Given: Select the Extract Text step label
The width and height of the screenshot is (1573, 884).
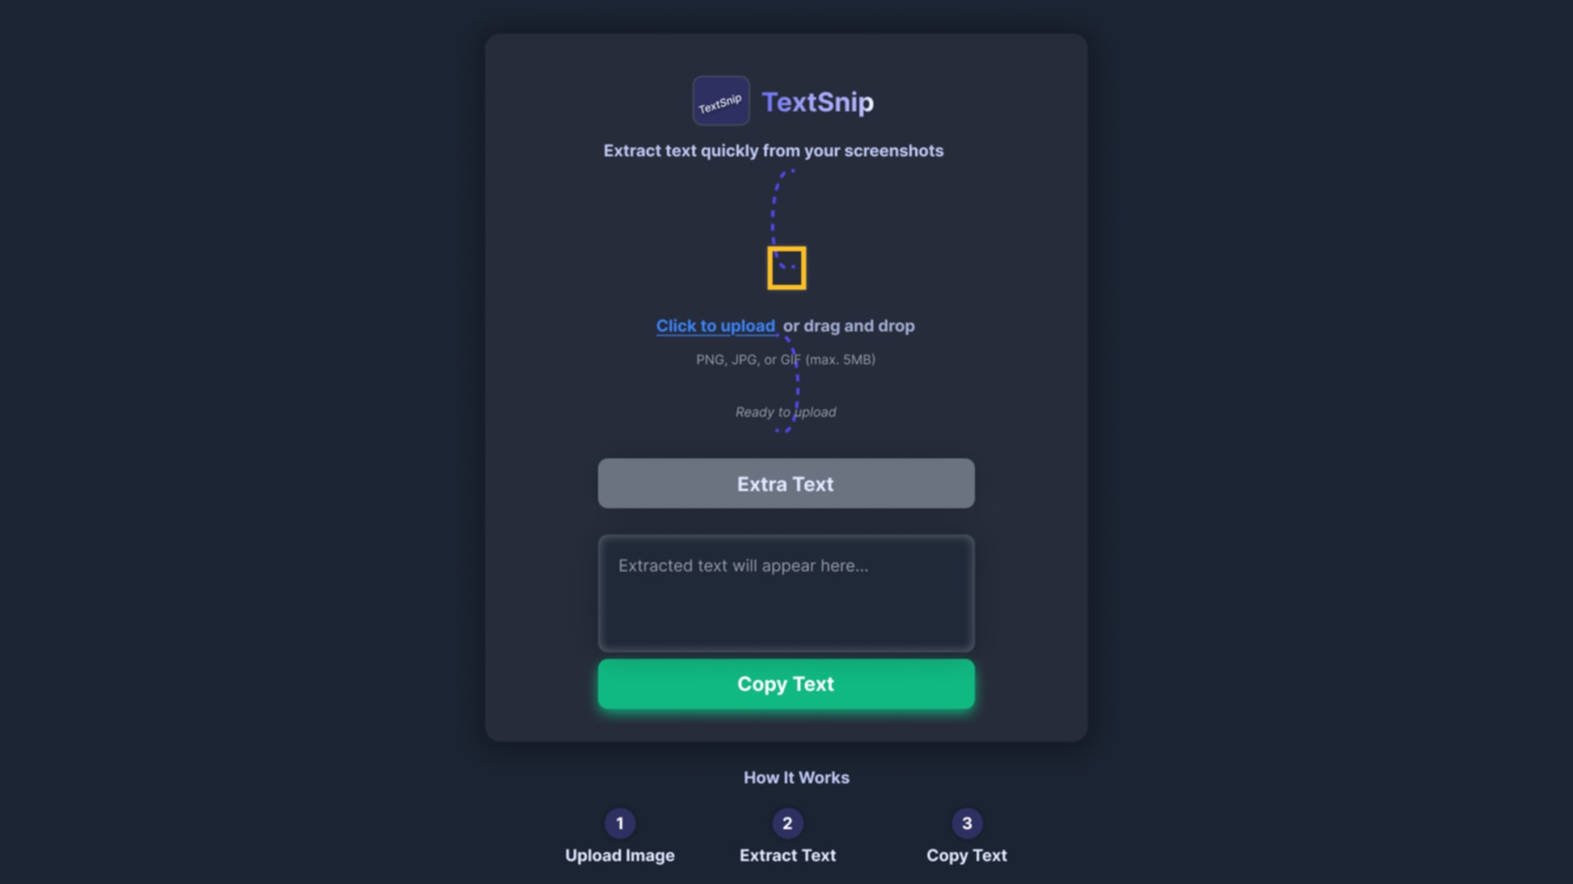Looking at the screenshot, I should pyautogui.click(x=787, y=855).
